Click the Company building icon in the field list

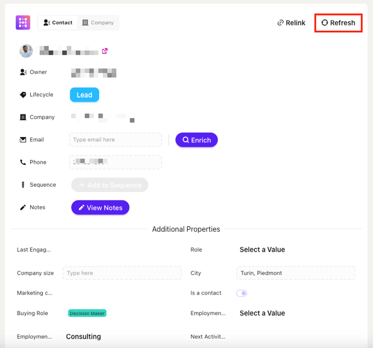(x=23, y=117)
